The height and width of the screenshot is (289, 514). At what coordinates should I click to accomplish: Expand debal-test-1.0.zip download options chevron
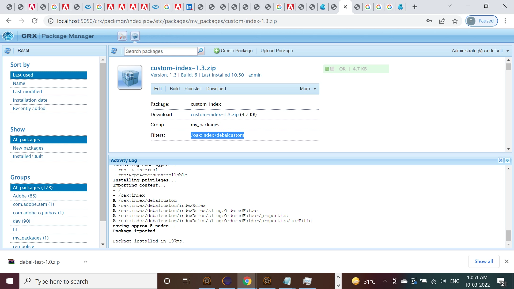coord(85,262)
